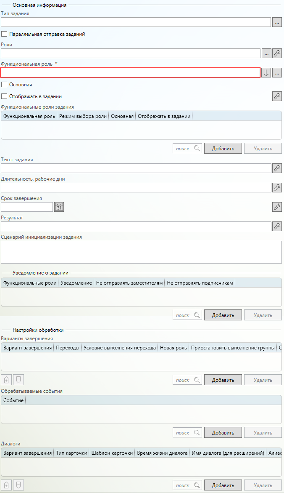The height and width of the screenshot is (493, 284).
Task: Click the wrench icon next to Роли field
Action: click(277, 53)
